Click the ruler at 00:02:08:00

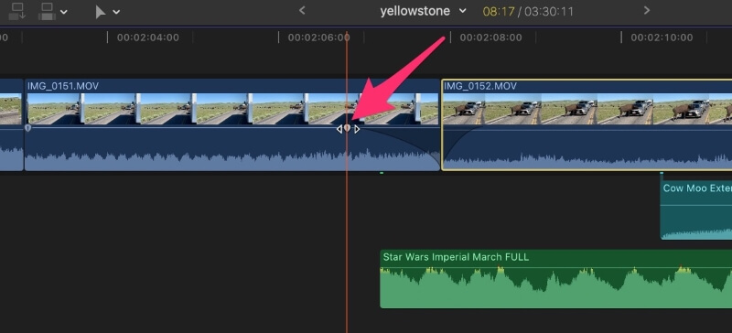490,38
